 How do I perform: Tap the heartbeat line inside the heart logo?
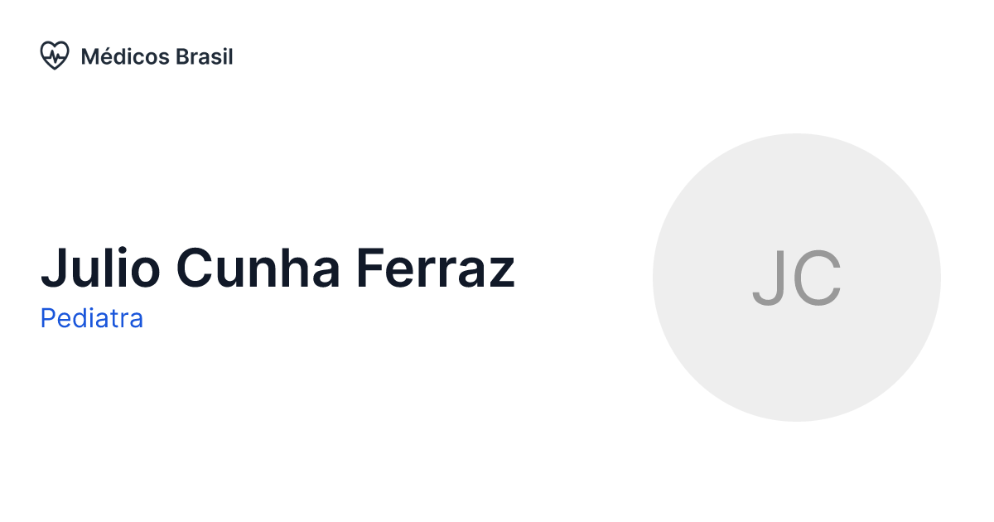55,56
